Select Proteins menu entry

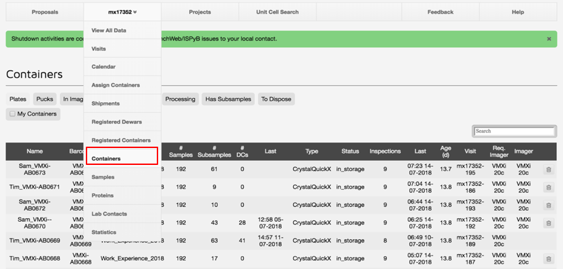(x=122, y=195)
